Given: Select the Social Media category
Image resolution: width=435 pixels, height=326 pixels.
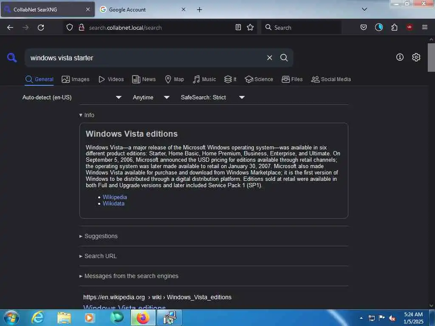Looking at the screenshot, I should 331,79.
